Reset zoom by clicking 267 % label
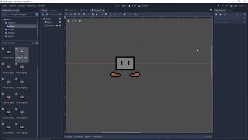 pyautogui.click(x=74, y=21)
